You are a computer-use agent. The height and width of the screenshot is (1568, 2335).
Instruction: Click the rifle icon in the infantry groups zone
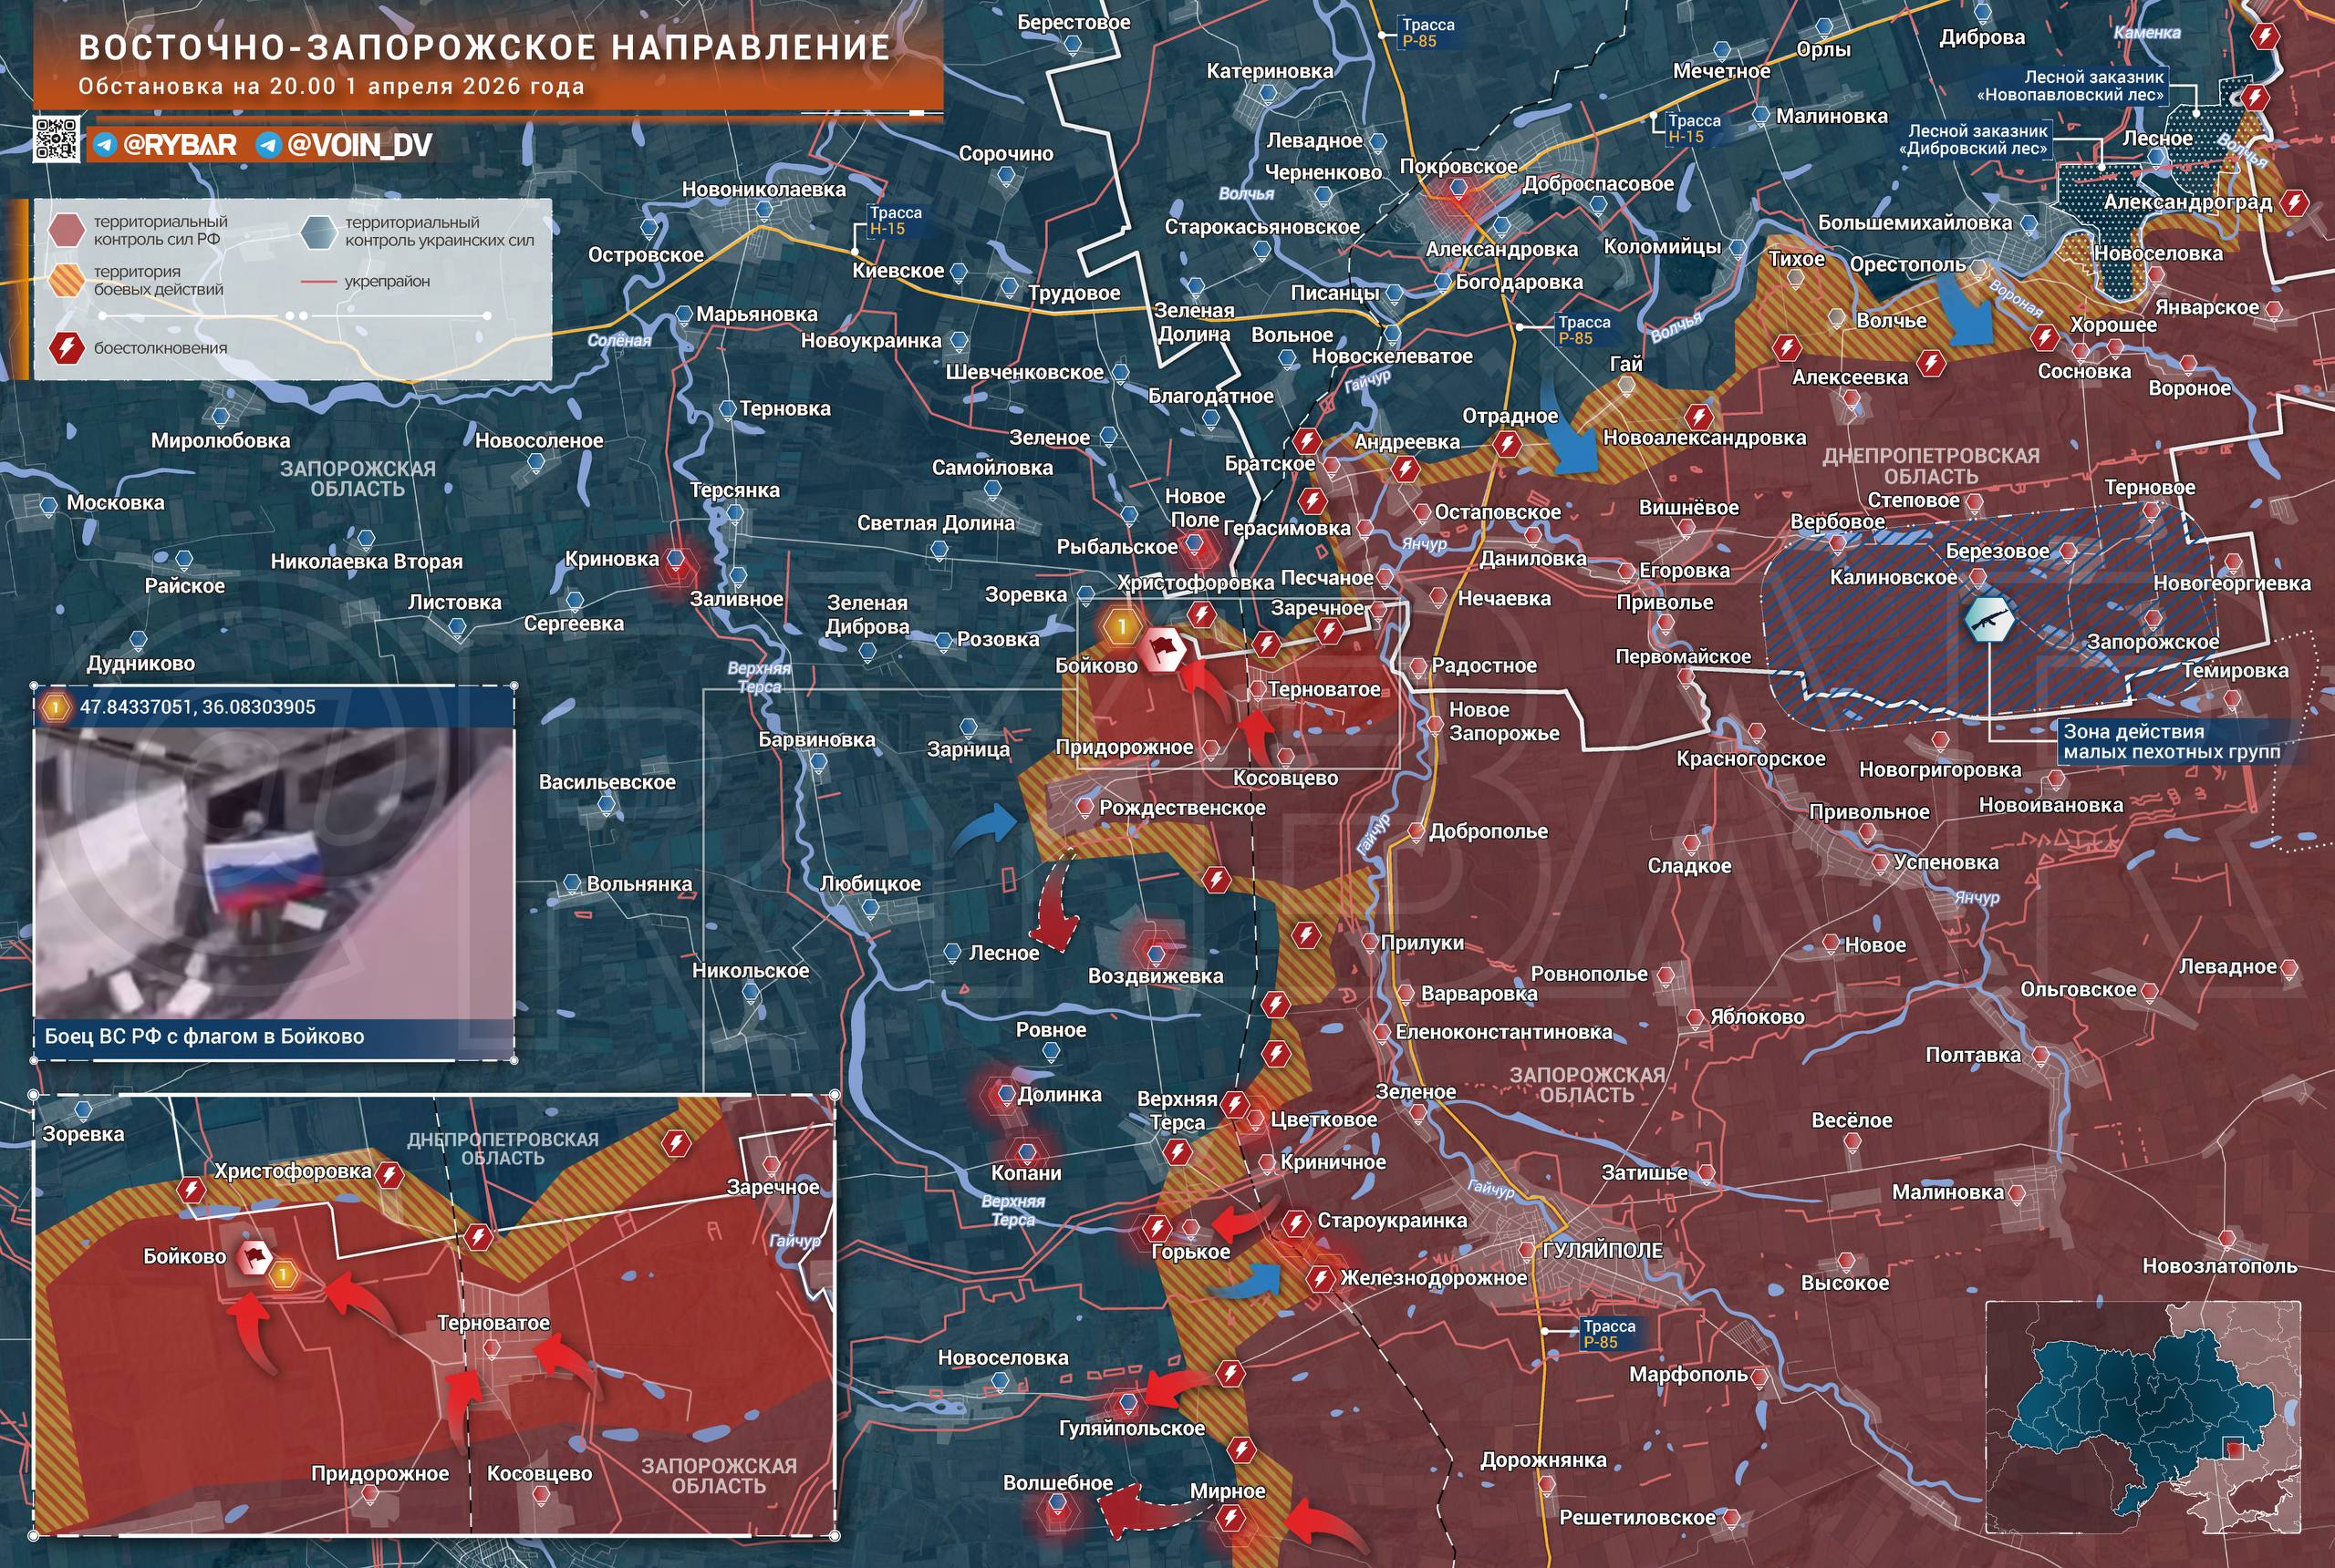(x=1988, y=620)
